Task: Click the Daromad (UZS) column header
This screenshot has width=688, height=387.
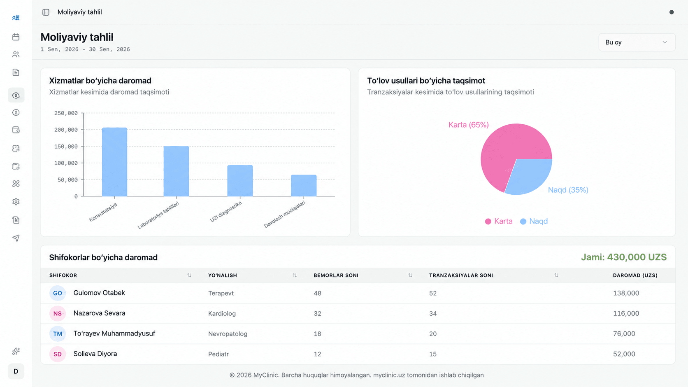Action: (635, 275)
